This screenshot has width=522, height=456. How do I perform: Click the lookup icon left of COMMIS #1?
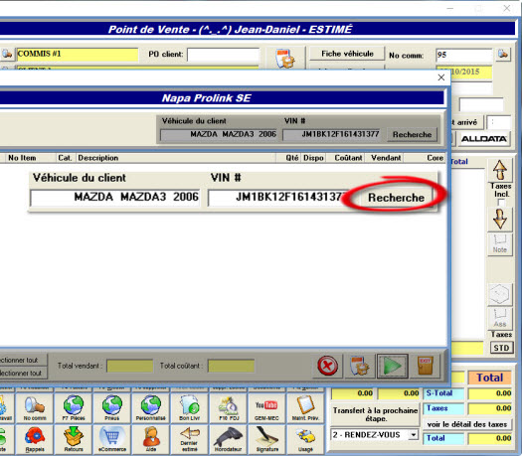7,54
